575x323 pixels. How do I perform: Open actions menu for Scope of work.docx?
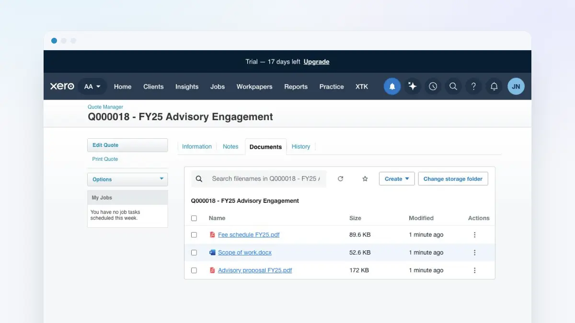(x=475, y=253)
